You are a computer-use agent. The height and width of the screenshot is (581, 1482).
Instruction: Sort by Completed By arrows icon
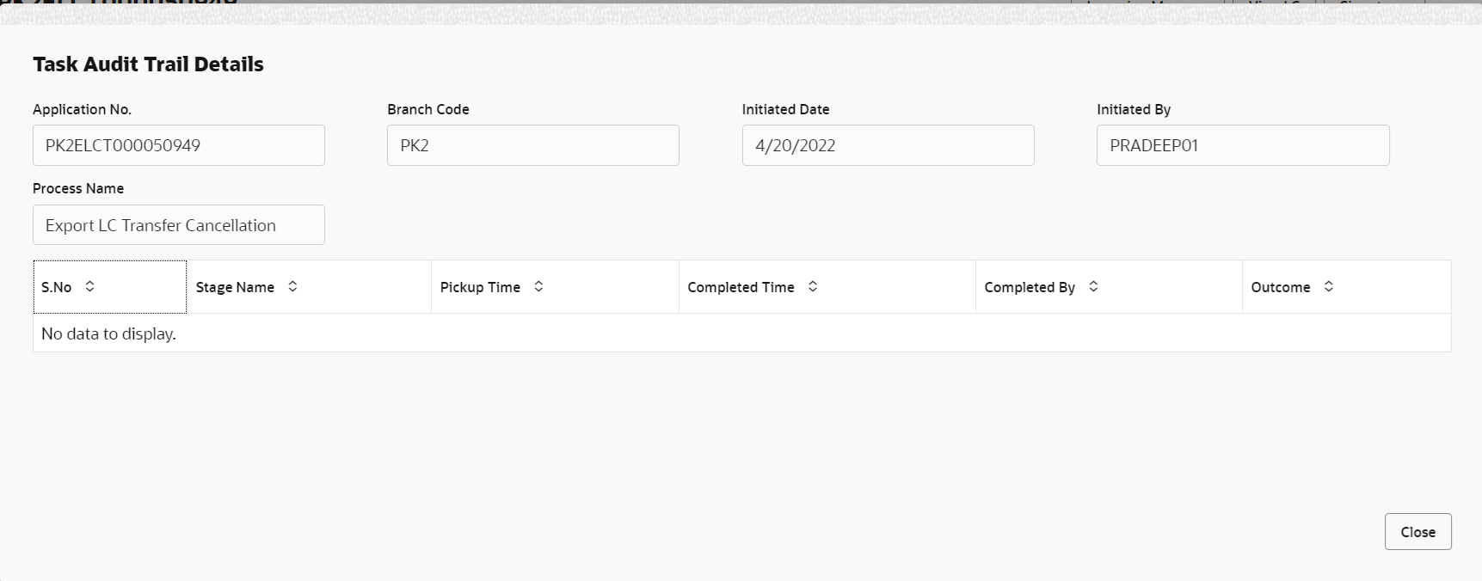coord(1093,286)
